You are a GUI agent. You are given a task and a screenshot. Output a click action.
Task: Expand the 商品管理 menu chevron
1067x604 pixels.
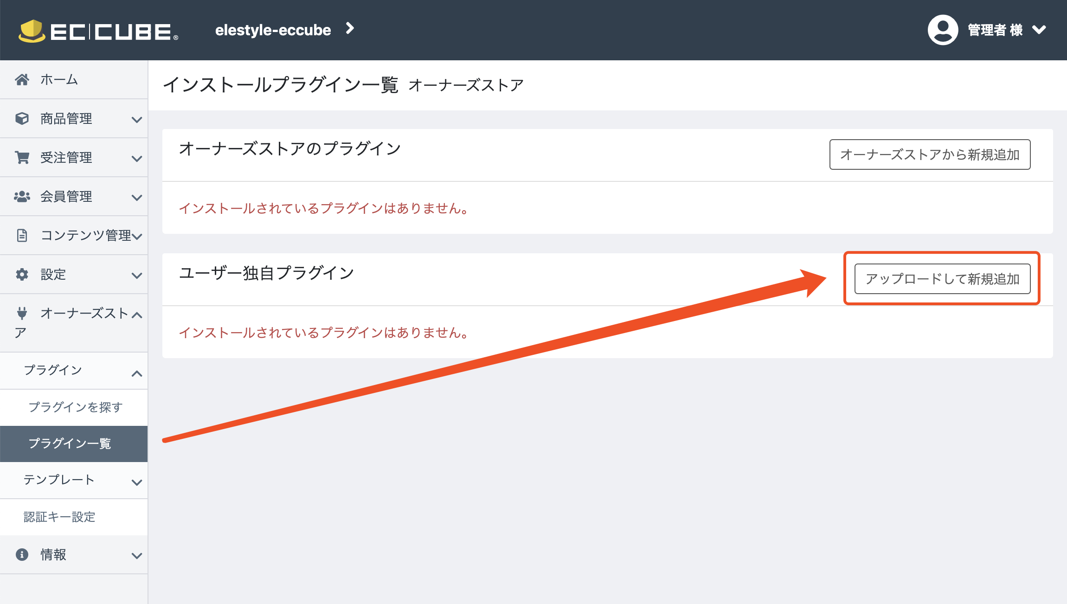tap(136, 120)
